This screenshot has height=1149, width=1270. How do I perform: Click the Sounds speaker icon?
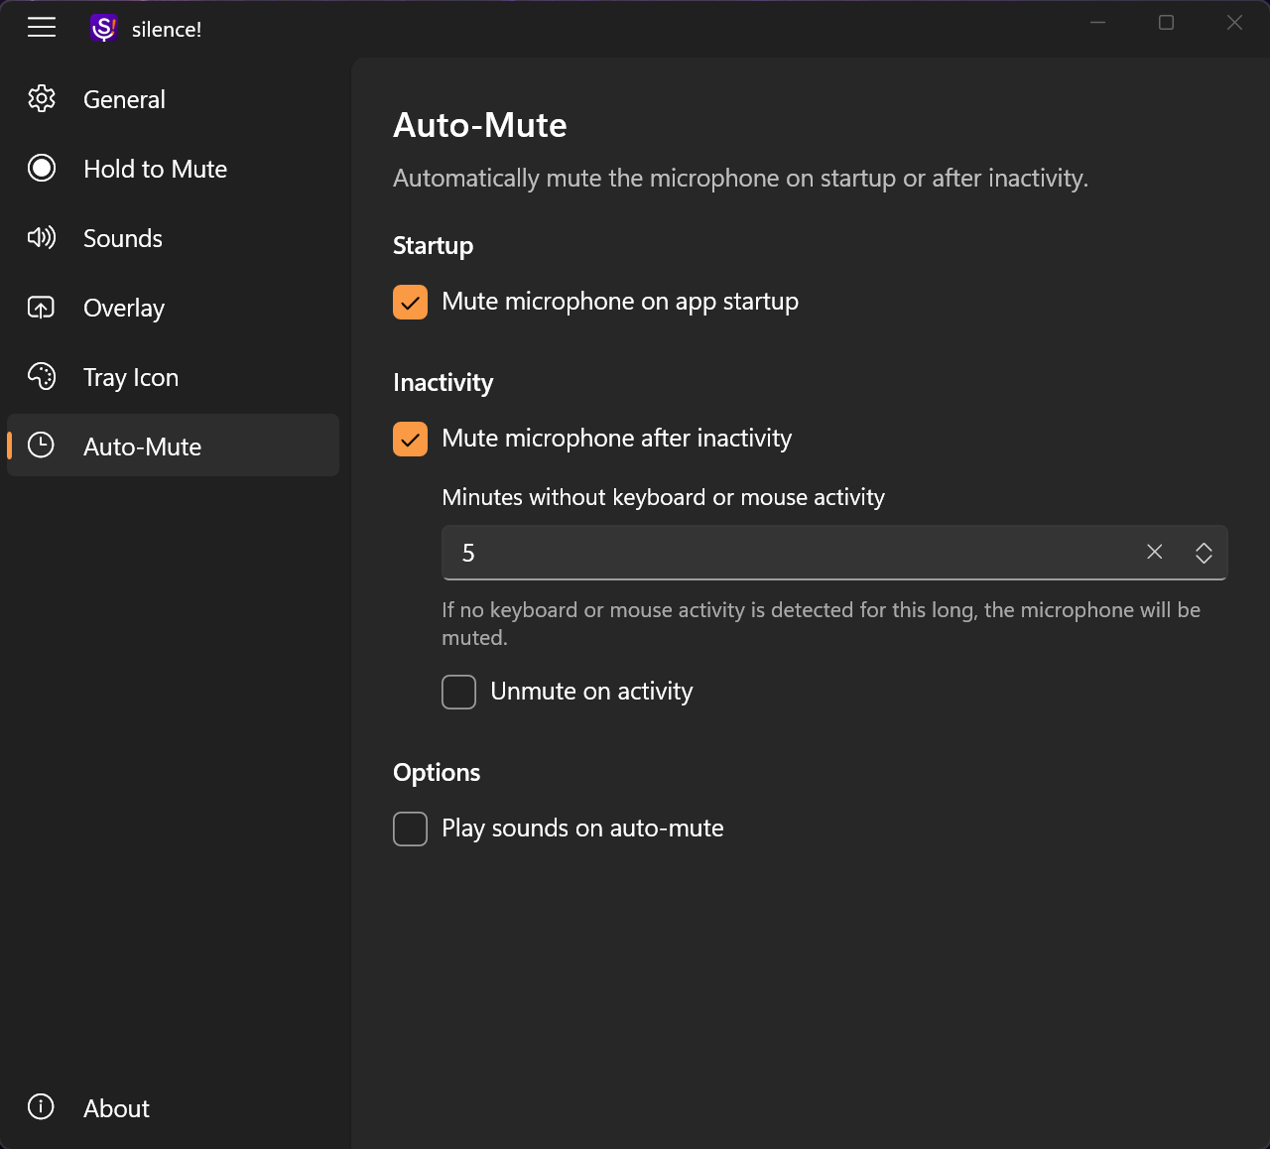click(42, 238)
